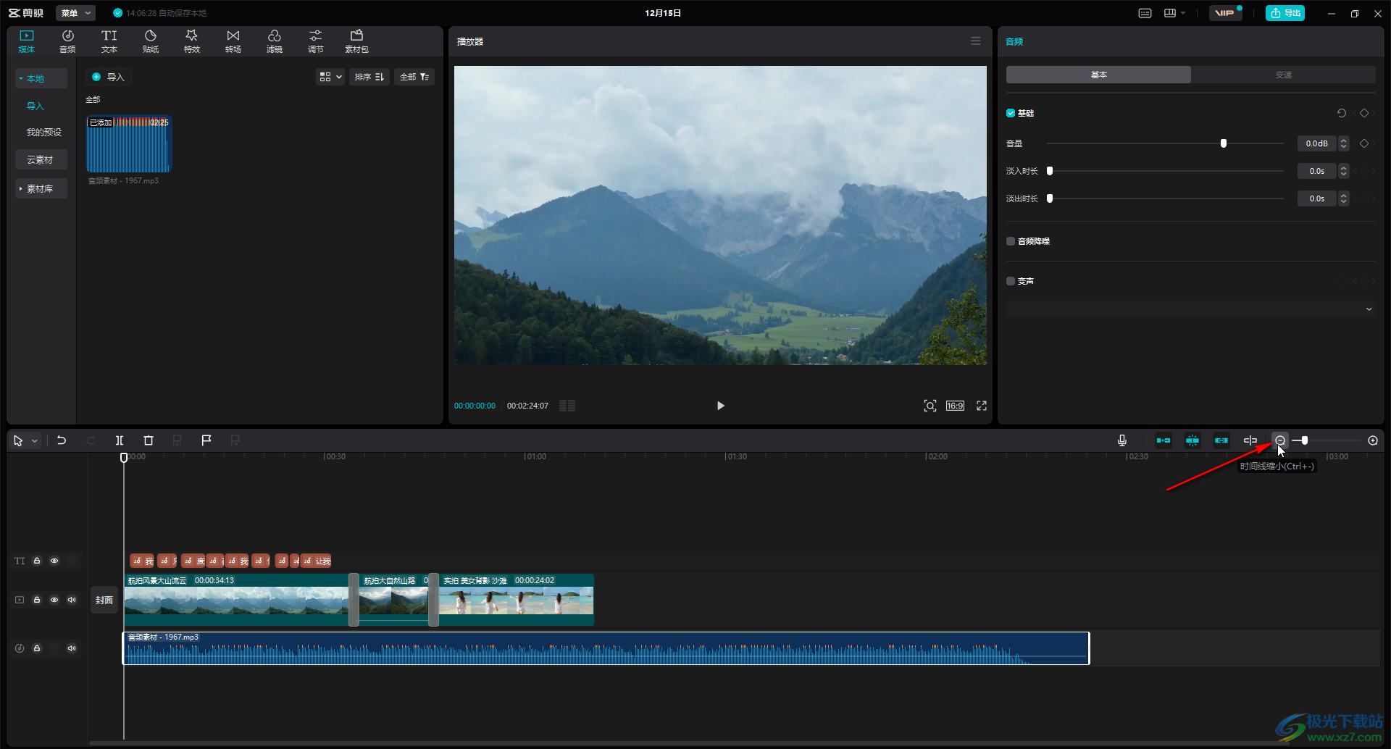Click the timeline zoom-in icon
This screenshot has height=749, width=1391.
(x=1373, y=440)
